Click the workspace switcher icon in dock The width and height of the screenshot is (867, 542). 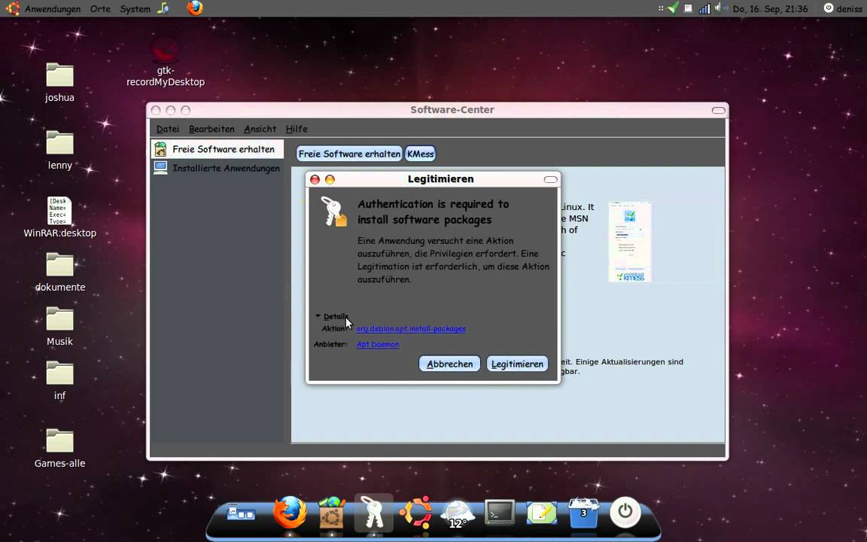[x=241, y=513]
